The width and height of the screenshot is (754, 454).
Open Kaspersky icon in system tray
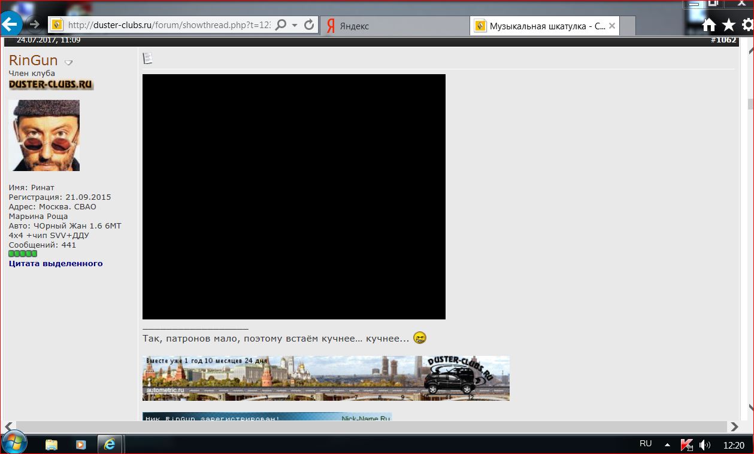[x=686, y=445]
